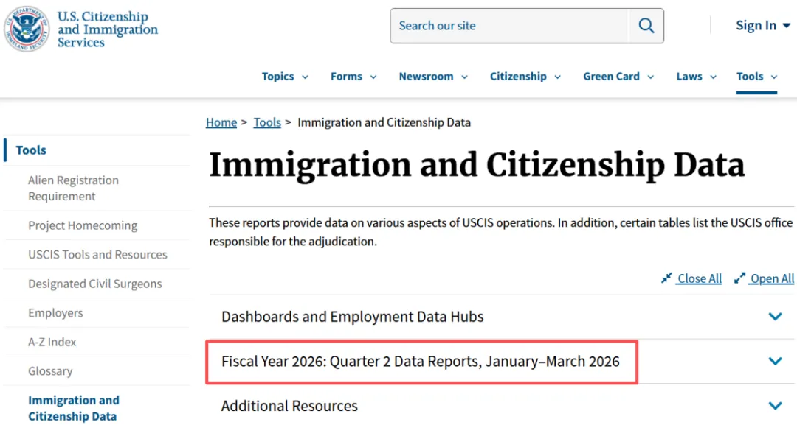797x425 pixels.
Task: Expand the Newsroom menu chevron
Action: point(464,77)
